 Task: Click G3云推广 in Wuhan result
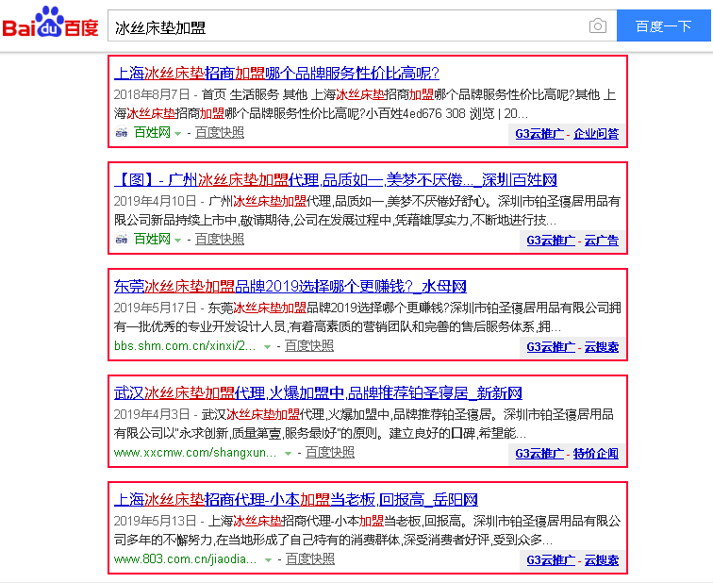539,454
